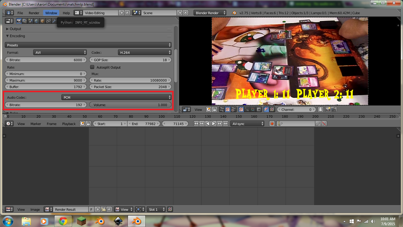This screenshot has width=403, height=227.
Task: Play animation in reverse
Action: click(x=208, y=124)
